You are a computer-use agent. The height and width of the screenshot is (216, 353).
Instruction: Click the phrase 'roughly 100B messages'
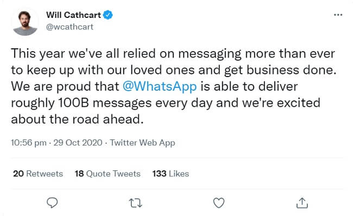click(x=81, y=103)
